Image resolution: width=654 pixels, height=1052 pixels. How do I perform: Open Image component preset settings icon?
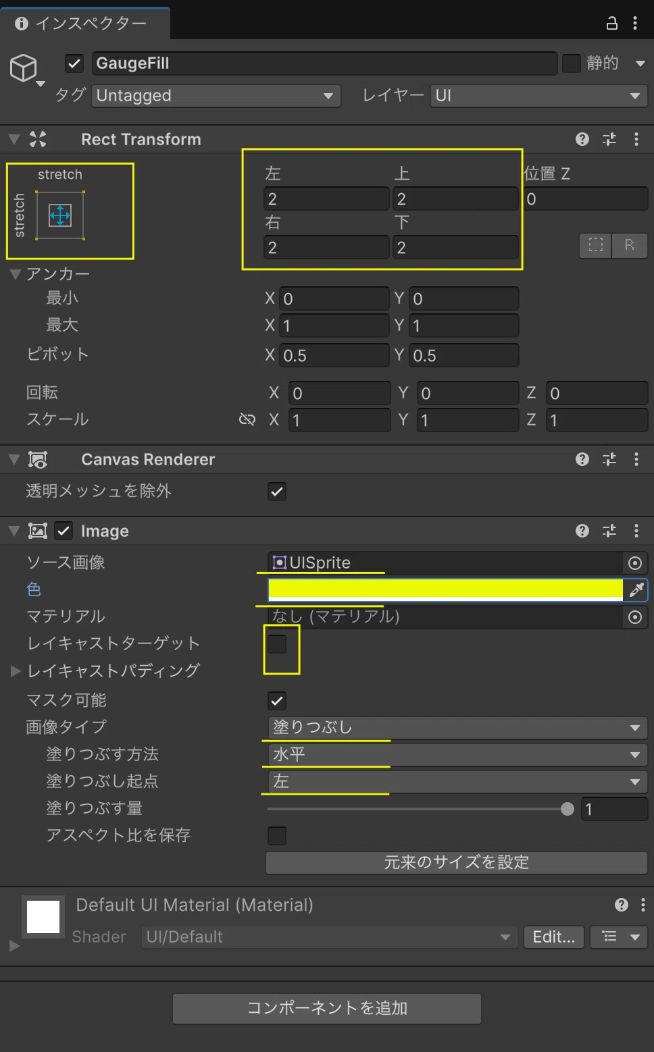tap(609, 531)
